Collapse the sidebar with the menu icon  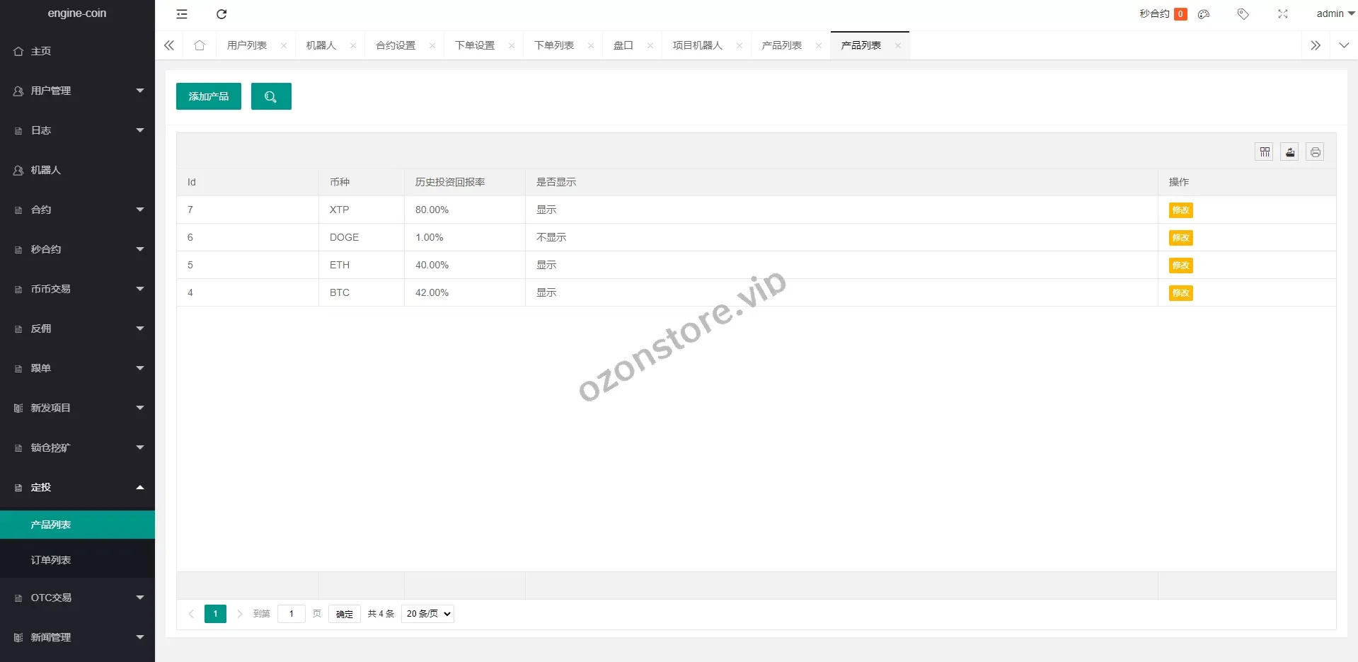pyautogui.click(x=182, y=14)
